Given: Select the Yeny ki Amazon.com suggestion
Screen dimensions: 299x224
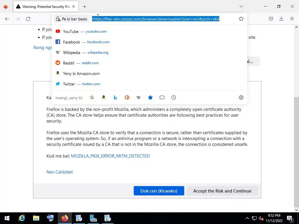Looking at the screenshot, I should point(149,73).
